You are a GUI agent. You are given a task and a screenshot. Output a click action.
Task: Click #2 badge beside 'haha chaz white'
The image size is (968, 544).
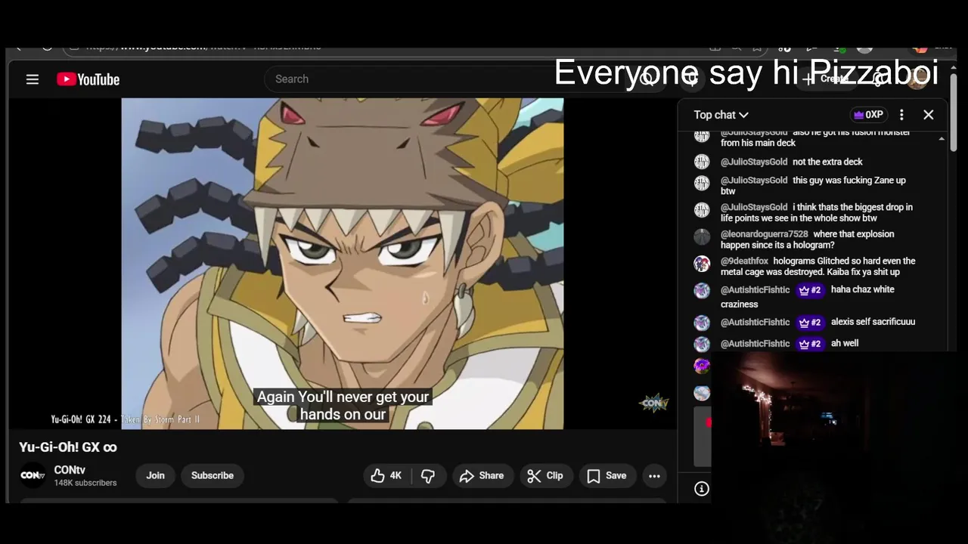coord(810,289)
